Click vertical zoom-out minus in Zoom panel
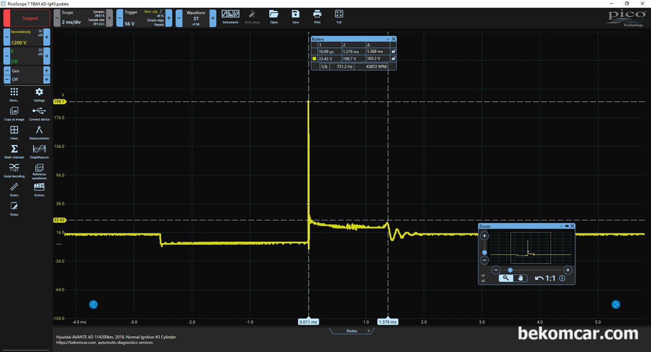Image resolution: width=651 pixels, height=352 pixels. tap(485, 260)
